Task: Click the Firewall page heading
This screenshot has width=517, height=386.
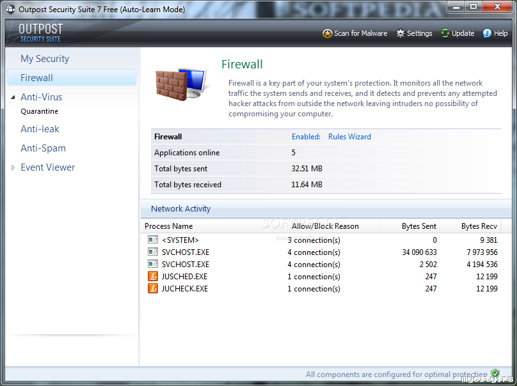Action: [242, 64]
